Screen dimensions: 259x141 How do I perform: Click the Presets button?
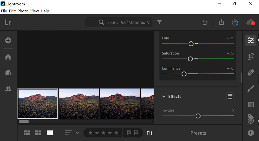[198, 133]
